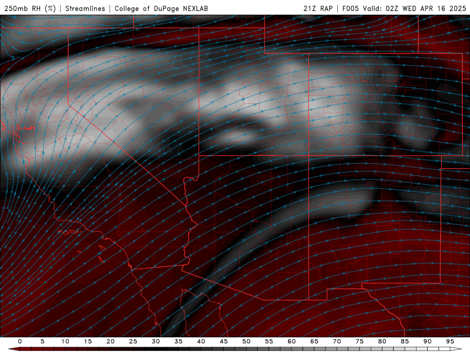This screenshot has height=352, width=470.
Task: Click the "21Z RAP" model run label
Action: (318, 8)
